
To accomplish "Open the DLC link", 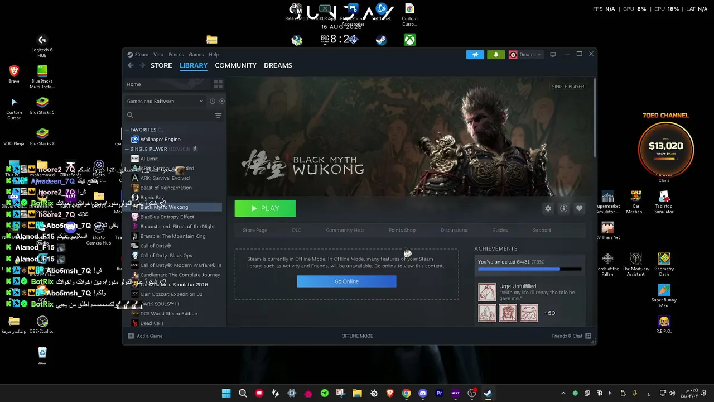I will click(297, 230).
